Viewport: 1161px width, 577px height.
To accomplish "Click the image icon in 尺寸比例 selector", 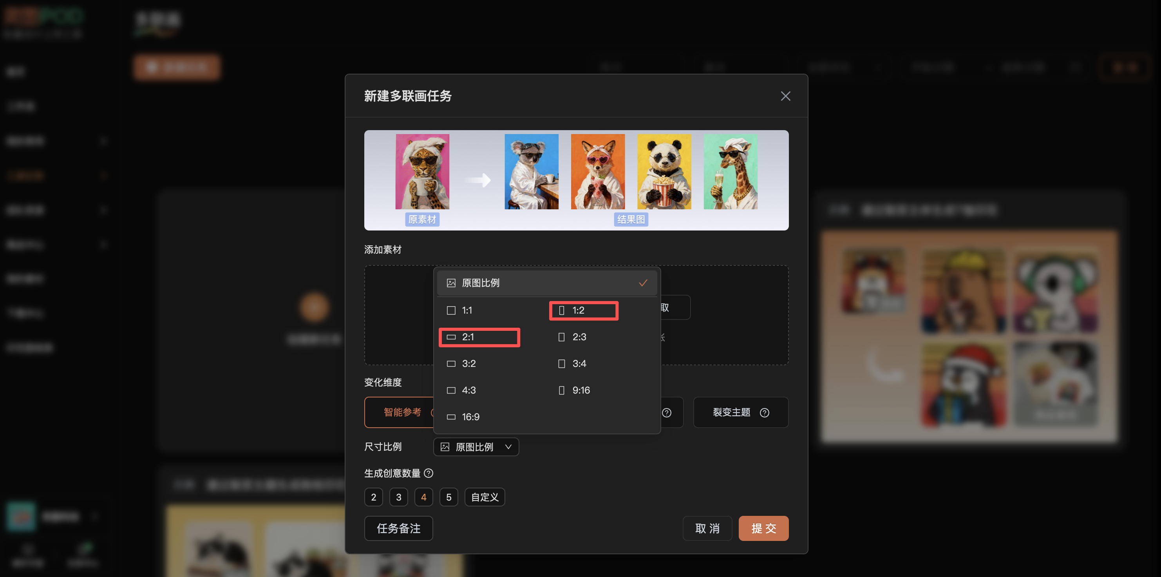I will [x=445, y=446].
